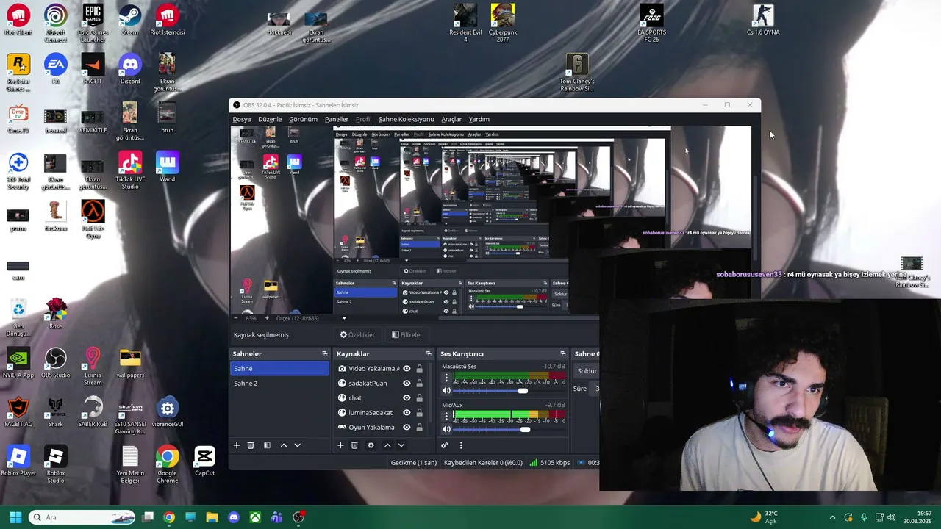Viewport: 941px width, 529px height.
Task: Toggle visibility of Video Yakalama source
Action: [407, 369]
